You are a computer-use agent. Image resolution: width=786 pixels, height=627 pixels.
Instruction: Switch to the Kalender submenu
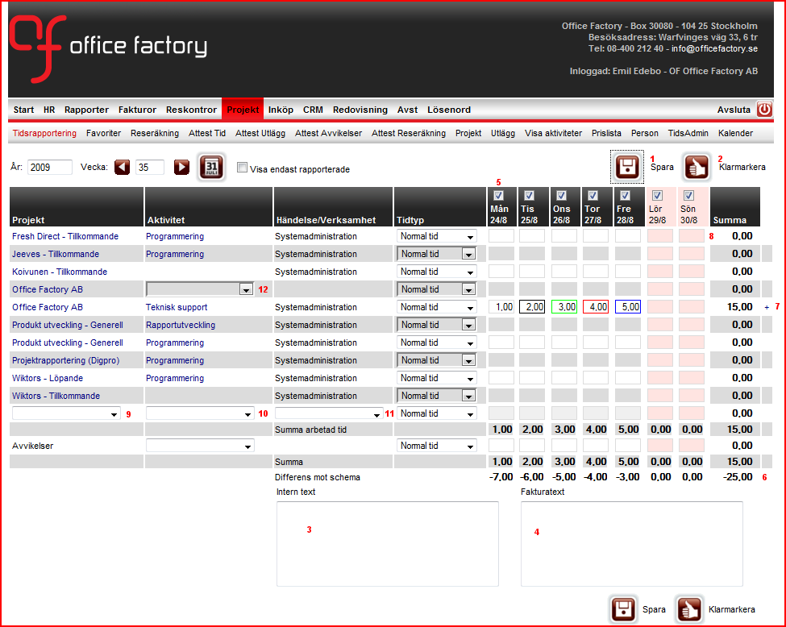pyautogui.click(x=735, y=133)
